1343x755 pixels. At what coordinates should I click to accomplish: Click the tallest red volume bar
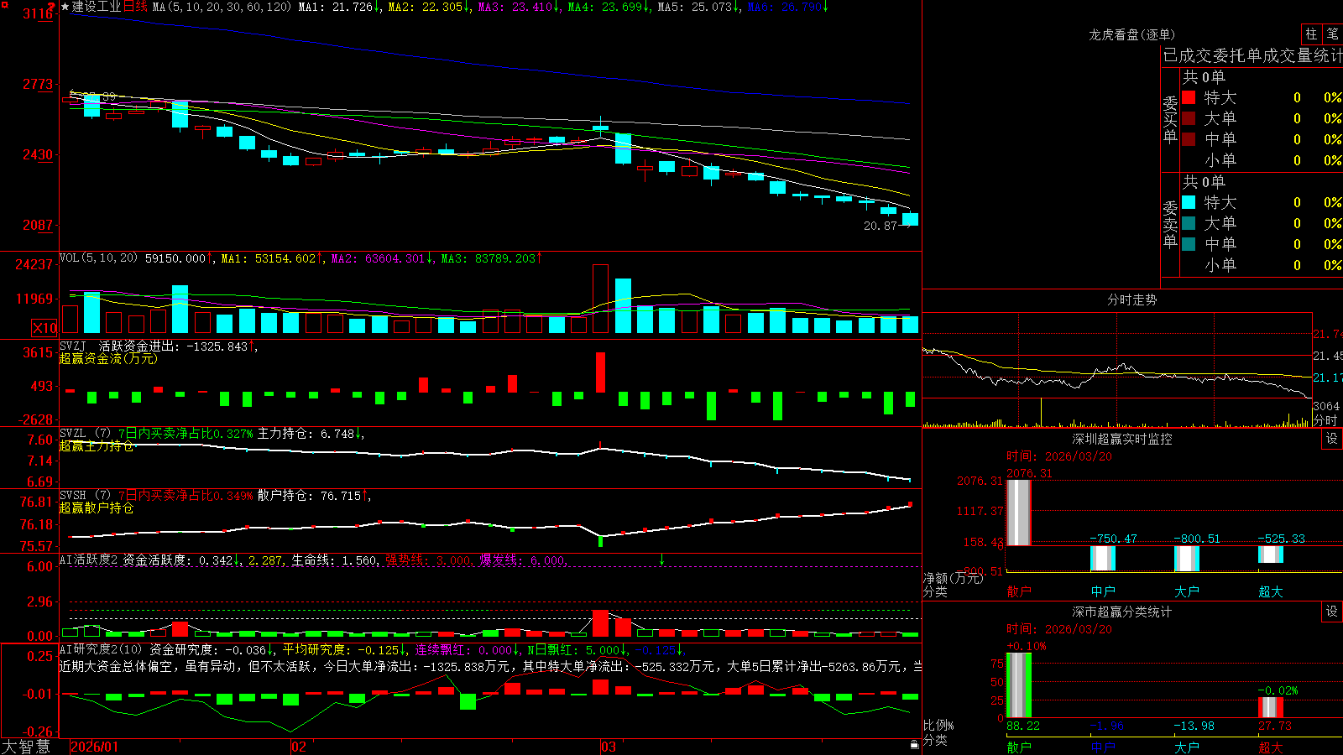[600, 299]
